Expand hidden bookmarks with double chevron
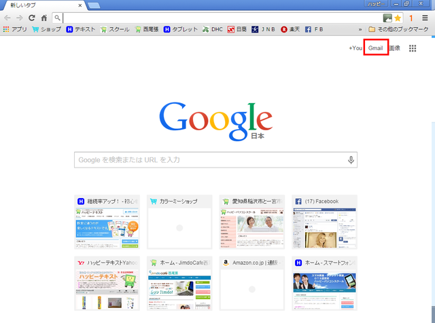This screenshot has height=323, width=435. coord(360,29)
